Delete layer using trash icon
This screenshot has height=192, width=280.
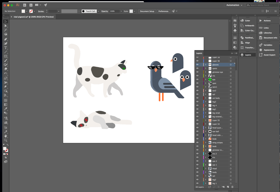coord(232,187)
